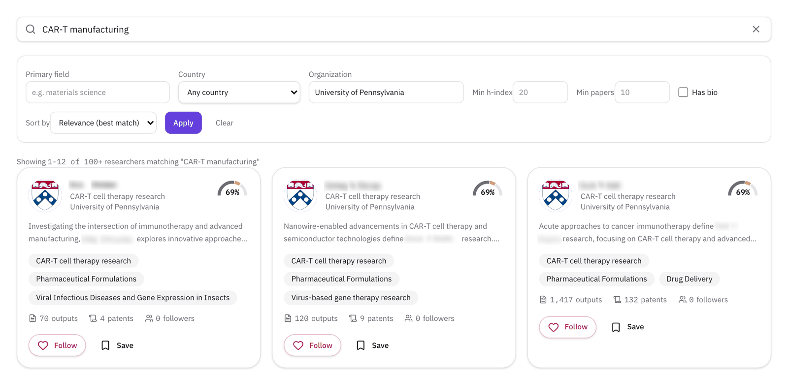This screenshot has height=373, width=788.
Task: Clear the search query with X icon
Action: click(x=756, y=30)
